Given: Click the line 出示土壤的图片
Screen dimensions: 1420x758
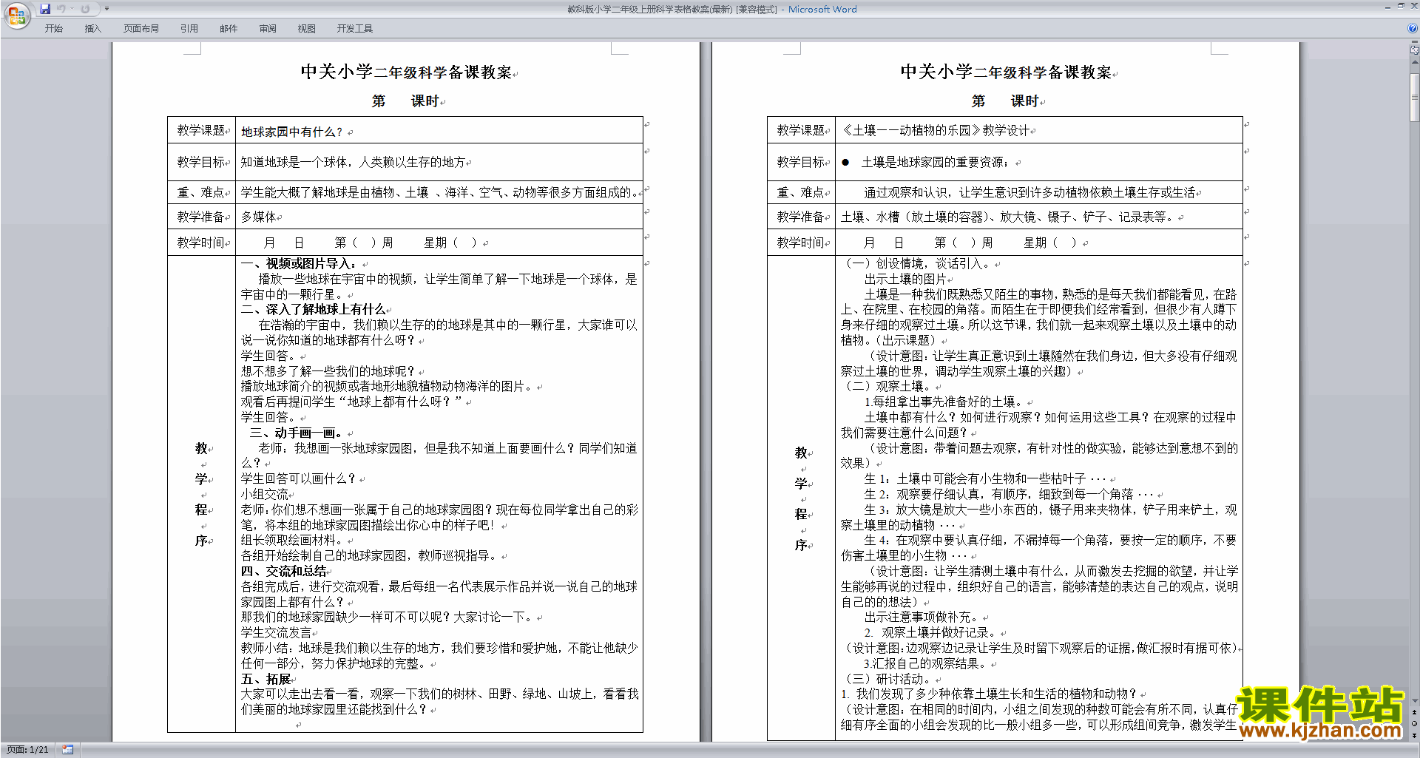Looking at the screenshot, I should 905,279.
